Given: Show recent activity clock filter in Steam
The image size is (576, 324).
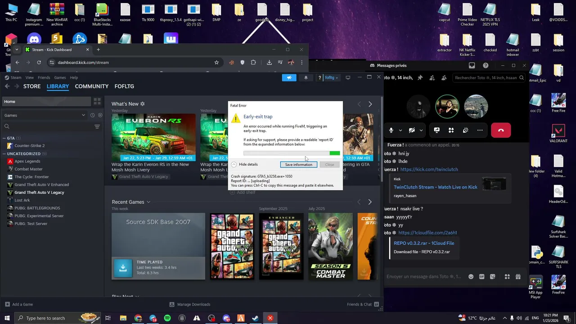Looking at the screenshot, I should [92, 115].
